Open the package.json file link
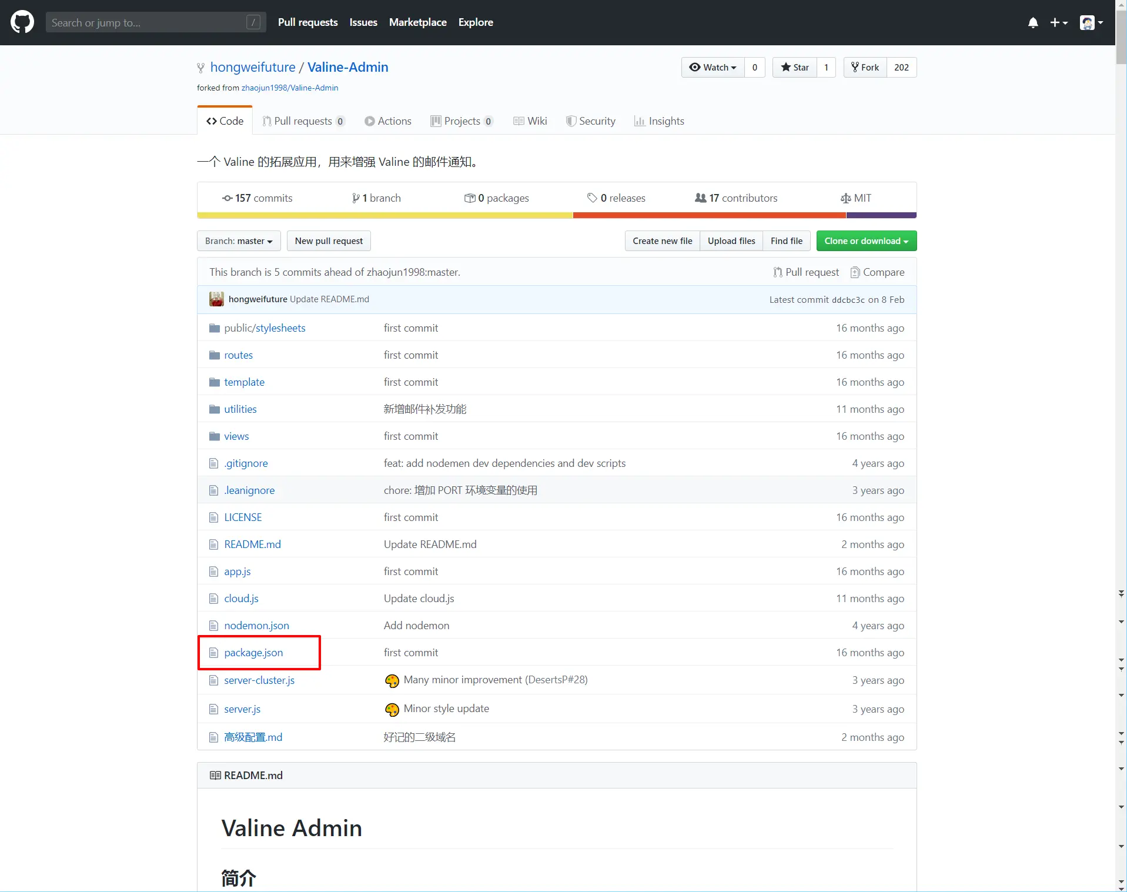This screenshot has height=892, width=1127. pyautogui.click(x=253, y=653)
